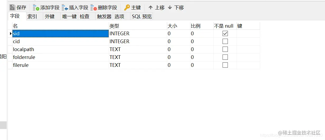325x140 pixels.
Task: Open the 检查 (Checks) tab
Action: [x=87, y=16]
